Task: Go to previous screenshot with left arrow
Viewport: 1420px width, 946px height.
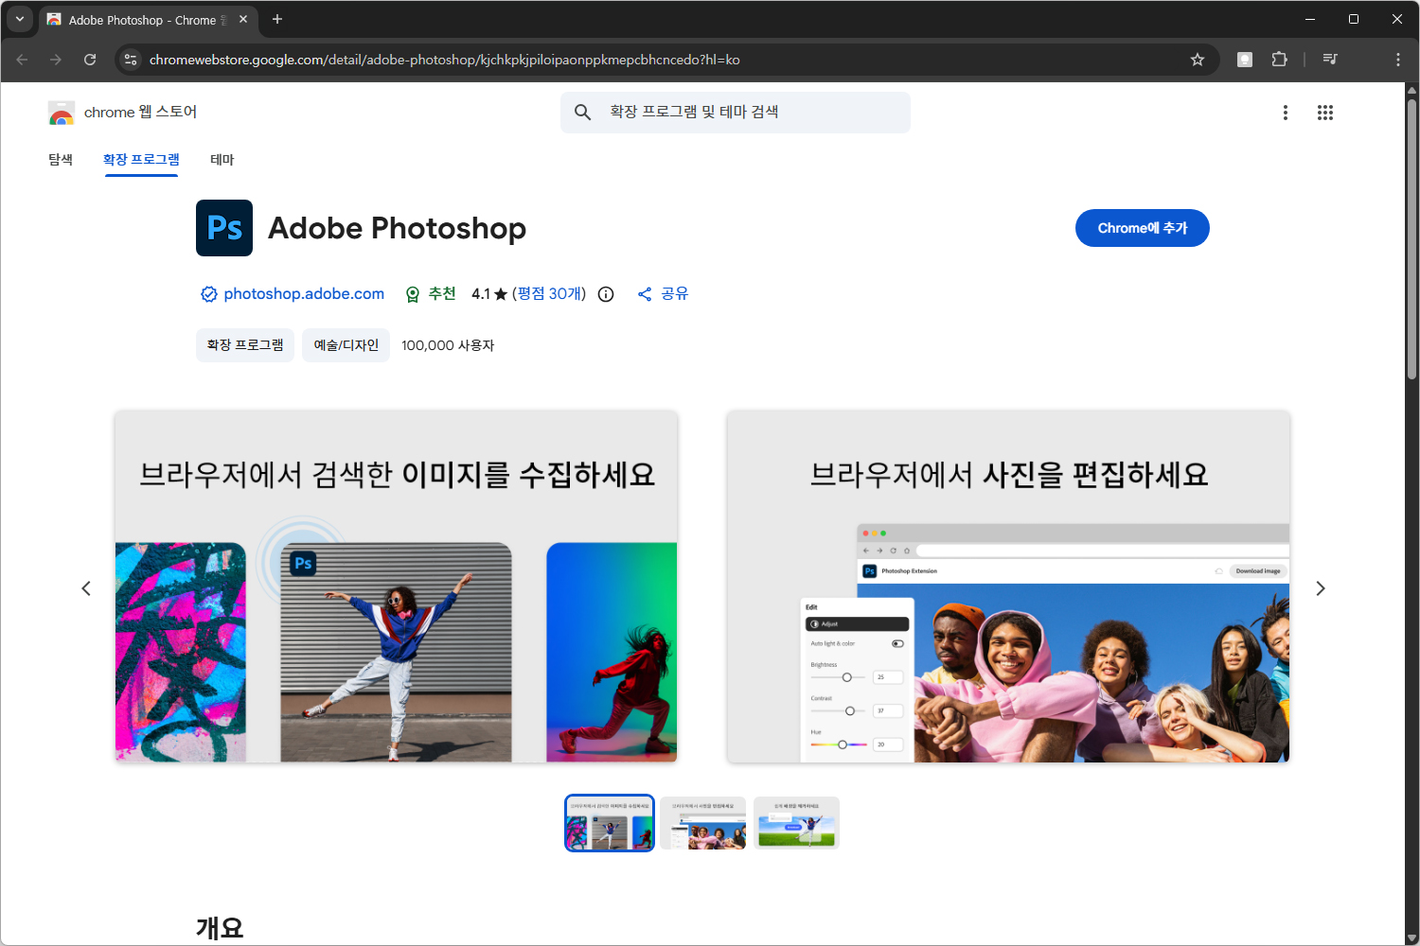Action: click(x=86, y=588)
